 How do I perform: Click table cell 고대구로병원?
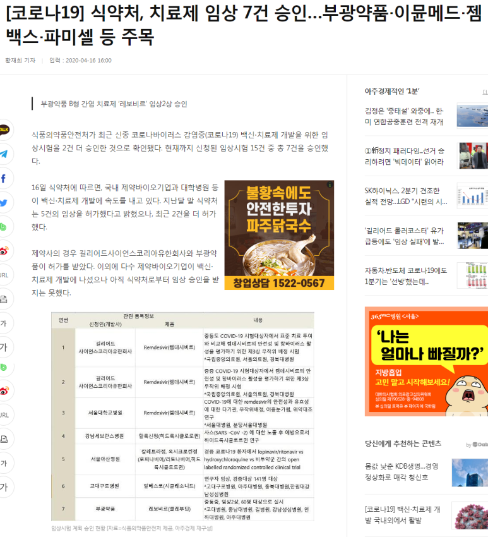pyautogui.click(x=104, y=486)
